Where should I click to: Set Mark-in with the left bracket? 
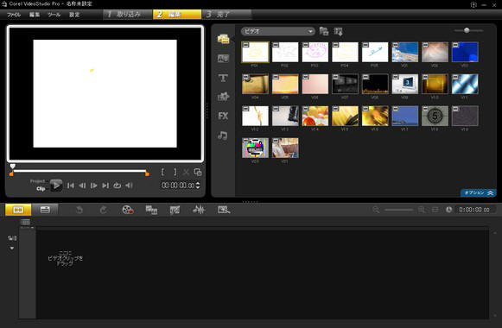(162, 173)
